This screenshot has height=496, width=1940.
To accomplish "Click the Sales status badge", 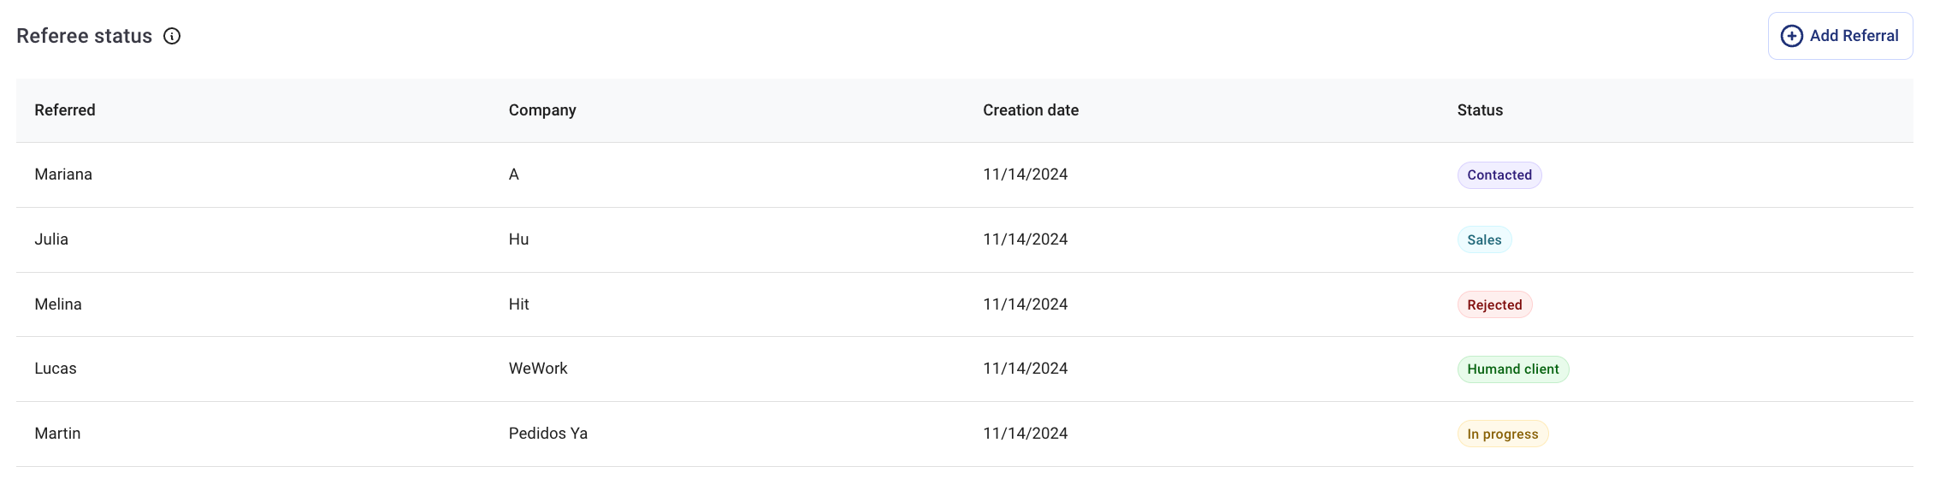I will 1484,240.
